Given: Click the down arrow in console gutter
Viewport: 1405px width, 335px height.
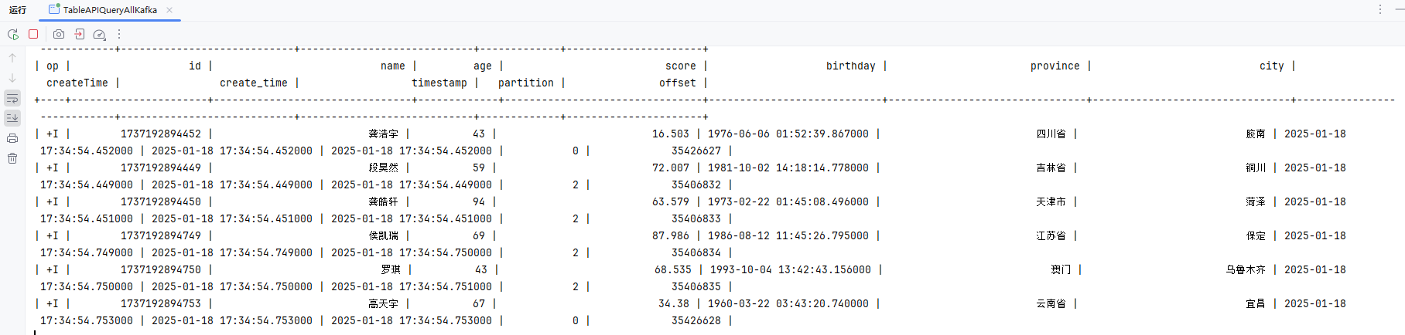Looking at the screenshot, I should click(x=12, y=78).
